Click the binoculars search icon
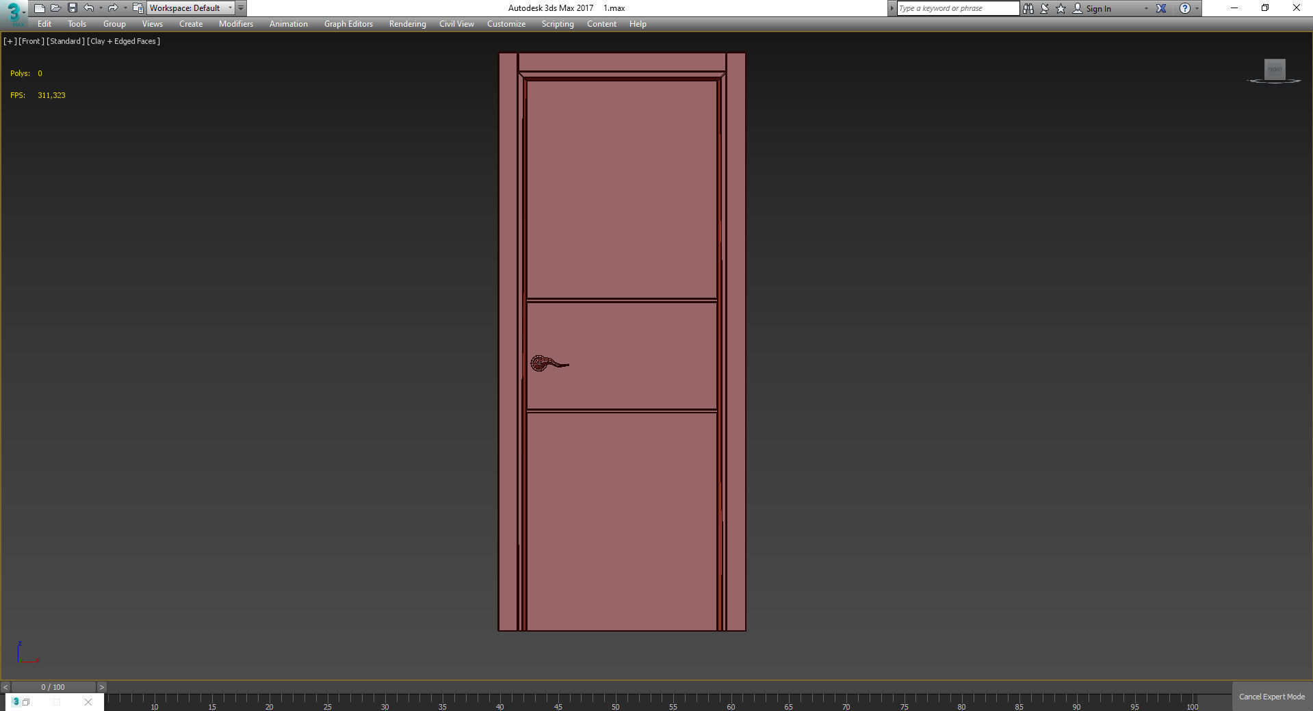The image size is (1313, 711). (x=1028, y=8)
